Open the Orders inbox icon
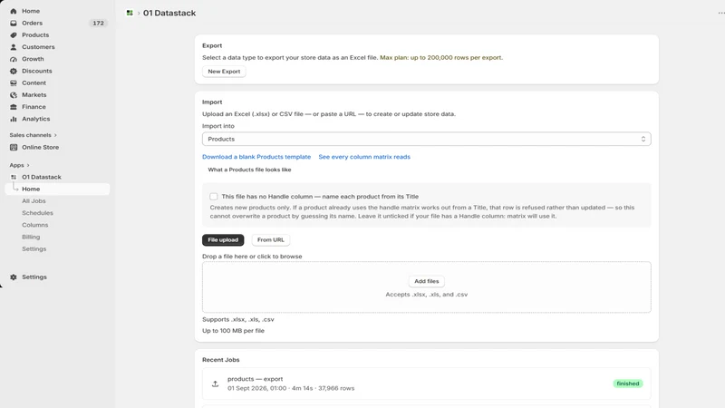The height and width of the screenshot is (408, 725). click(14, 24)
